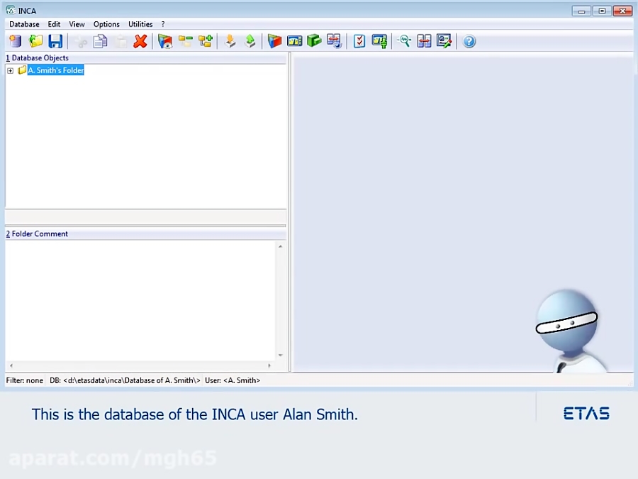Add a new folder to the database
638x479 pixels.
click(205, 41)
